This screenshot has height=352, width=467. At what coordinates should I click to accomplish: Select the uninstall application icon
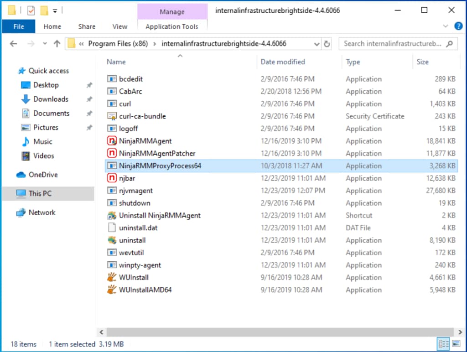coord(112,240)
